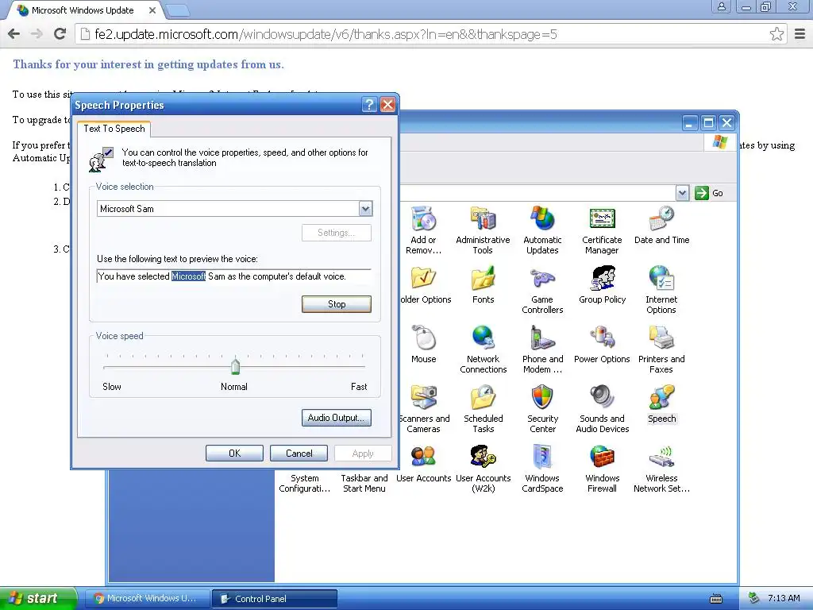Open Windows Firewall icon
Viewport: 813px width, 610px height.
point(602,469)
